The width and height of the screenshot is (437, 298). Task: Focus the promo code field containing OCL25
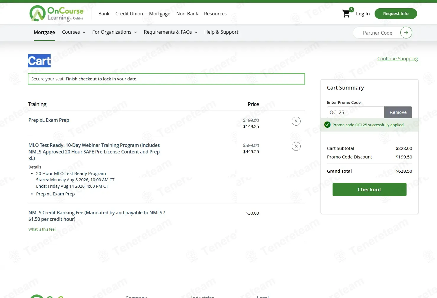(356, 112)
